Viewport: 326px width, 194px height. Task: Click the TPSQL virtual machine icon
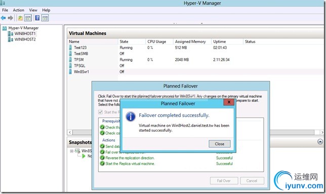[70, 66]
